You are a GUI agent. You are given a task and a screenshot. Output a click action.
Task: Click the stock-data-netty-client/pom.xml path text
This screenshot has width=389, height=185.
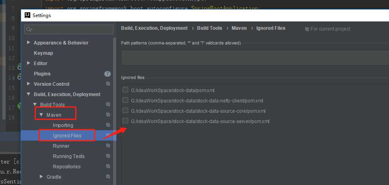point(197,101)
